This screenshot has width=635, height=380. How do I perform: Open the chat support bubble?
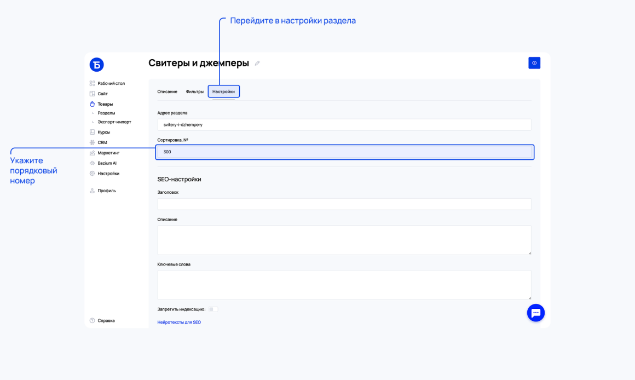[x=536, y=313]
